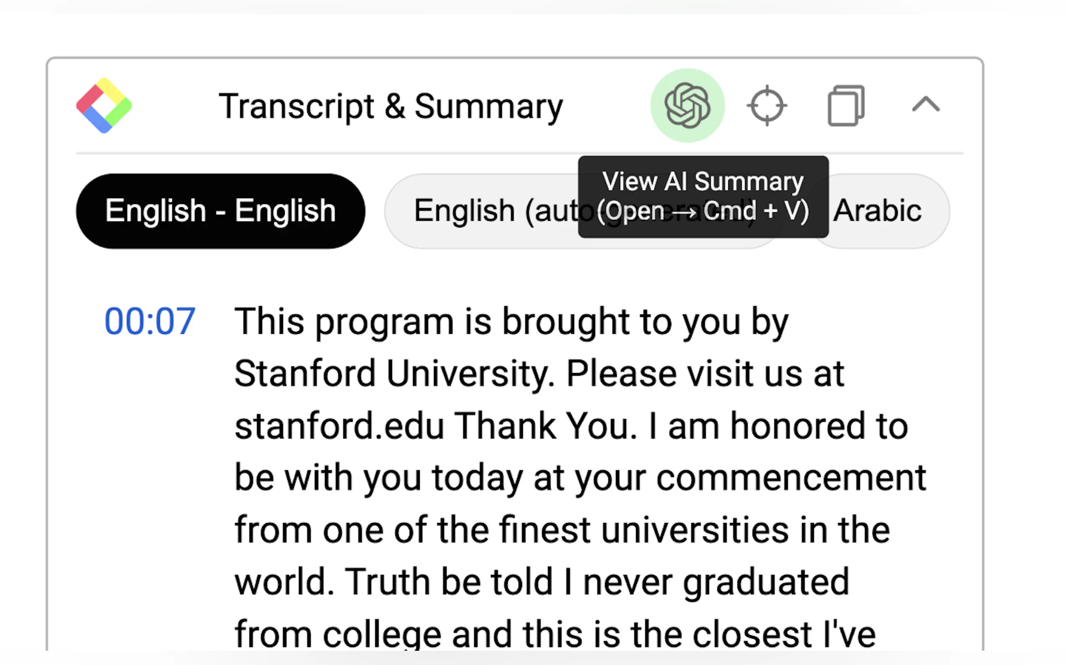Click the colorful diamond extension logo

104,106
